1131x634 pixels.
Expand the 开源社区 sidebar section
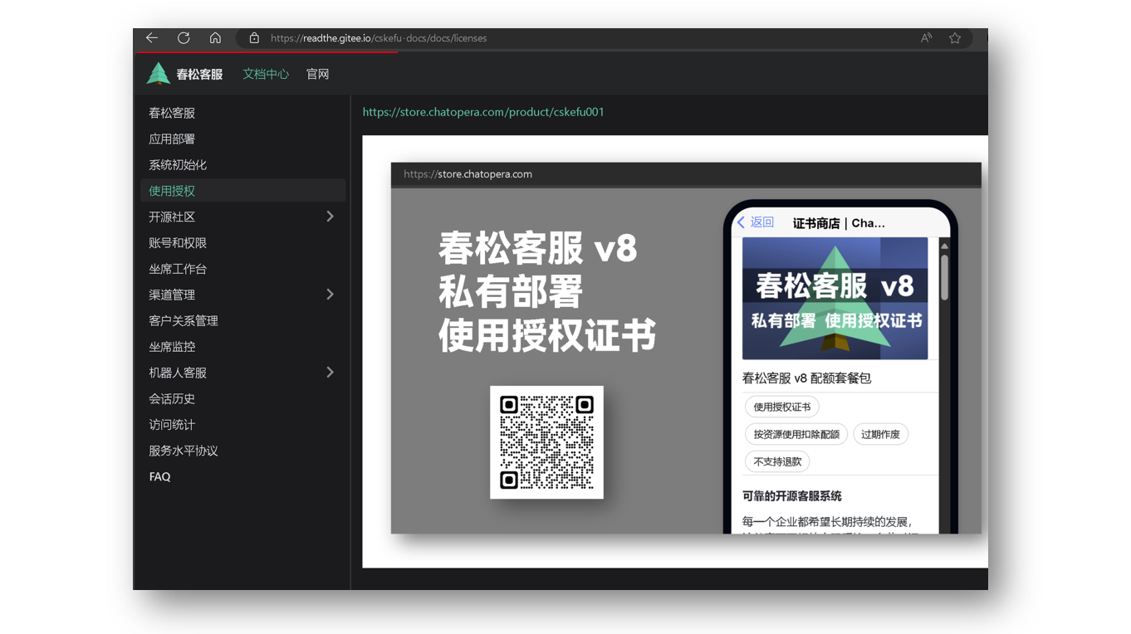coord(330,217)
